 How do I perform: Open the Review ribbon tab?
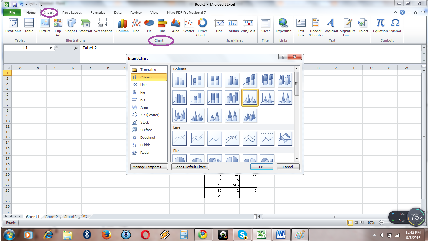[x=136, y=13]
